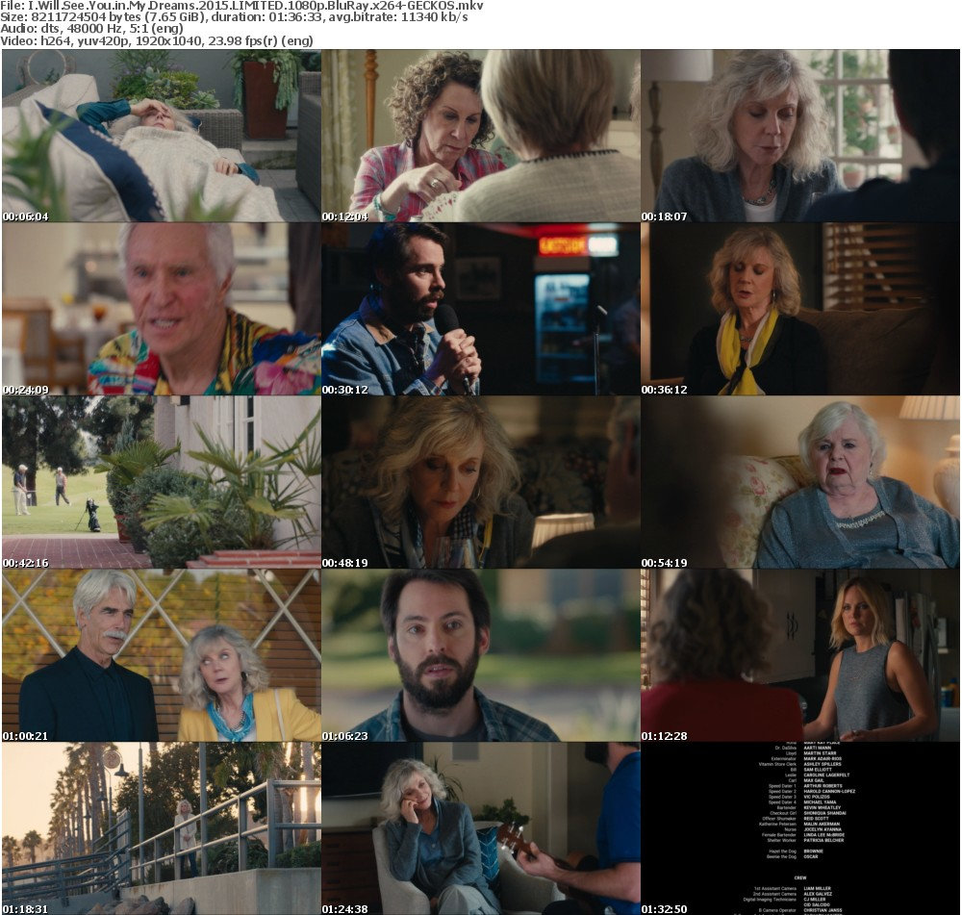Select the golf course frame at 00:42:16
This screenshot has height=915, width=962.
pyautogui.click(x=162, y=482)
